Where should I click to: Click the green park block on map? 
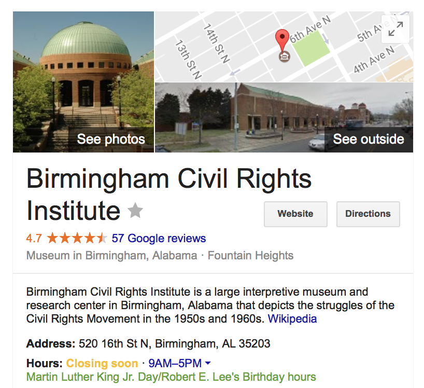click(311, 49)
